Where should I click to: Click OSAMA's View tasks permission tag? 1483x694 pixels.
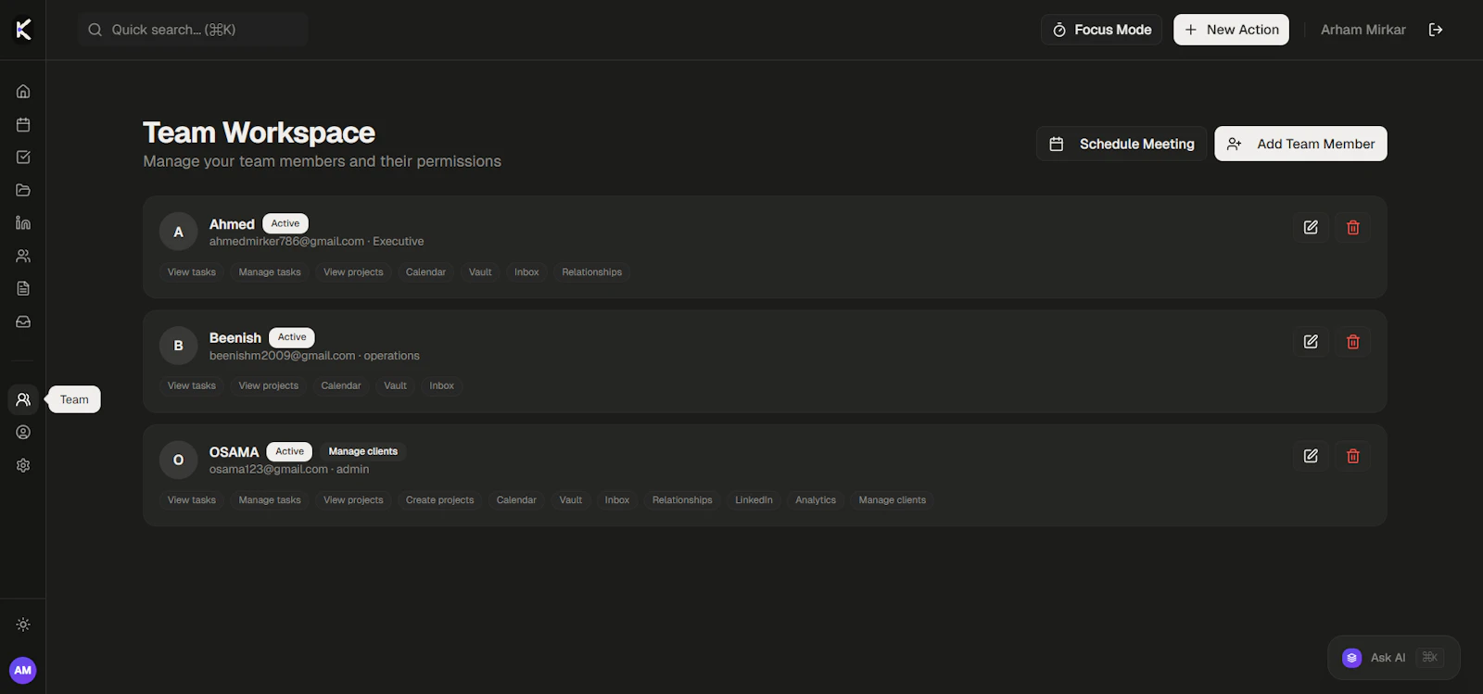tap(192, 500)
